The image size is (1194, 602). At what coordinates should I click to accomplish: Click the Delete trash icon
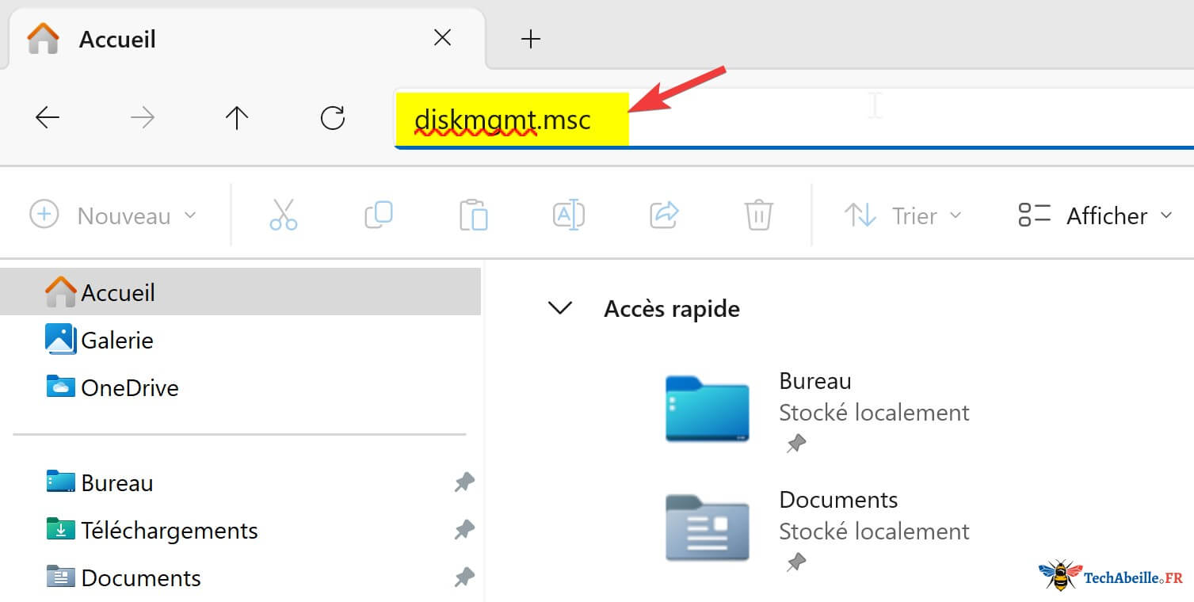pos(758,215)
